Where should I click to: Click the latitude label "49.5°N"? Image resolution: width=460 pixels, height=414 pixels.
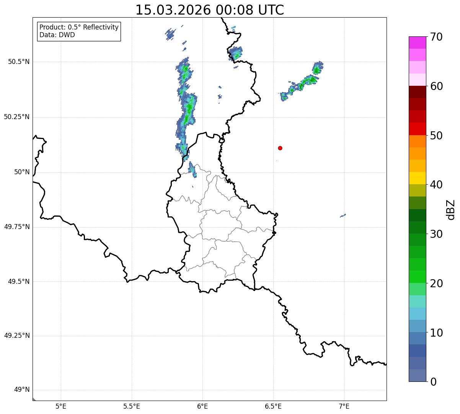[x=19, y=281]
